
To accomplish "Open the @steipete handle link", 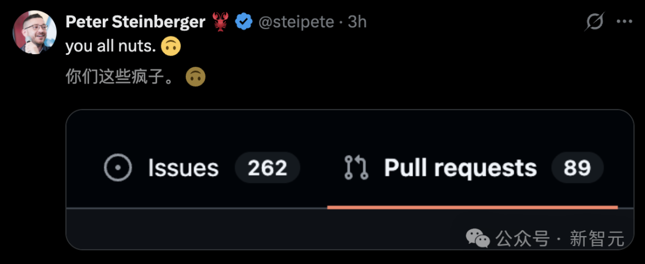I will point(295,22).
